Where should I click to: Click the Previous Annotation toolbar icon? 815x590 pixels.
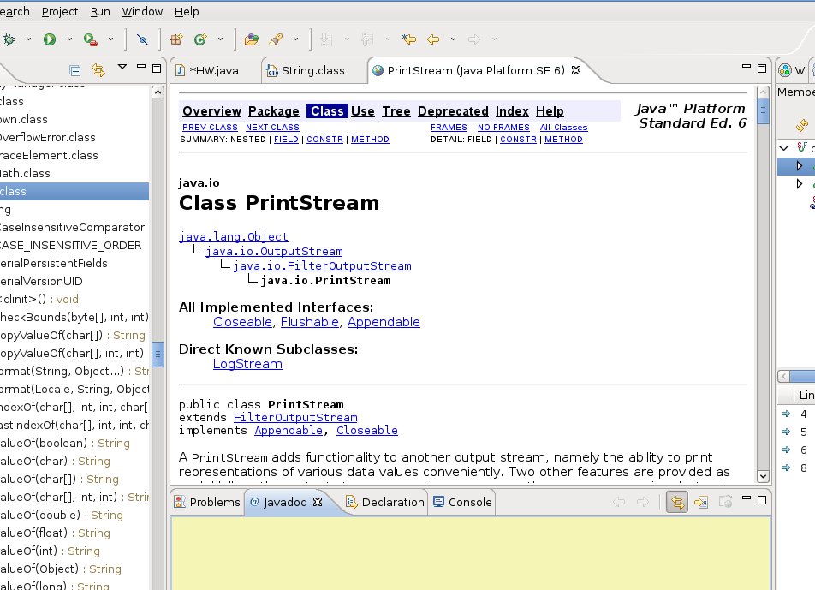[x=367, y=39]
